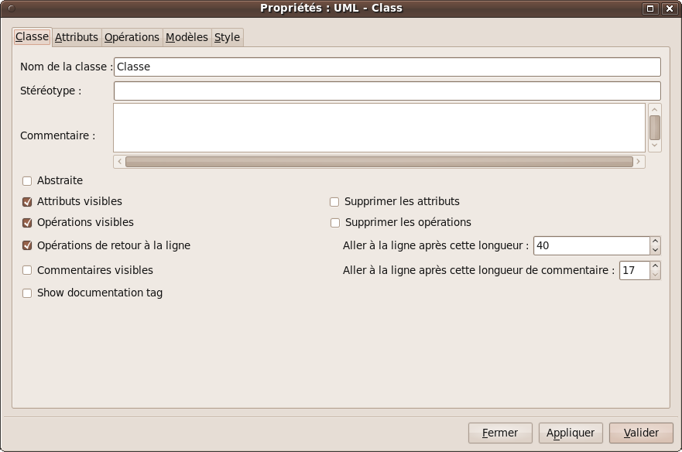Screen dimensions: 682x452
Task: Click the horizontal scrollbar under Commentaire
Action: pyautogui.click(x=379, y=162)
